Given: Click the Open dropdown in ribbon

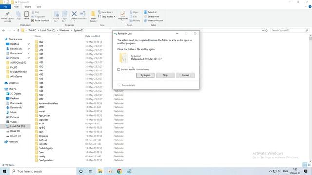Looking at the screenshot, I should pyautogui.click(x=135, y=12).
